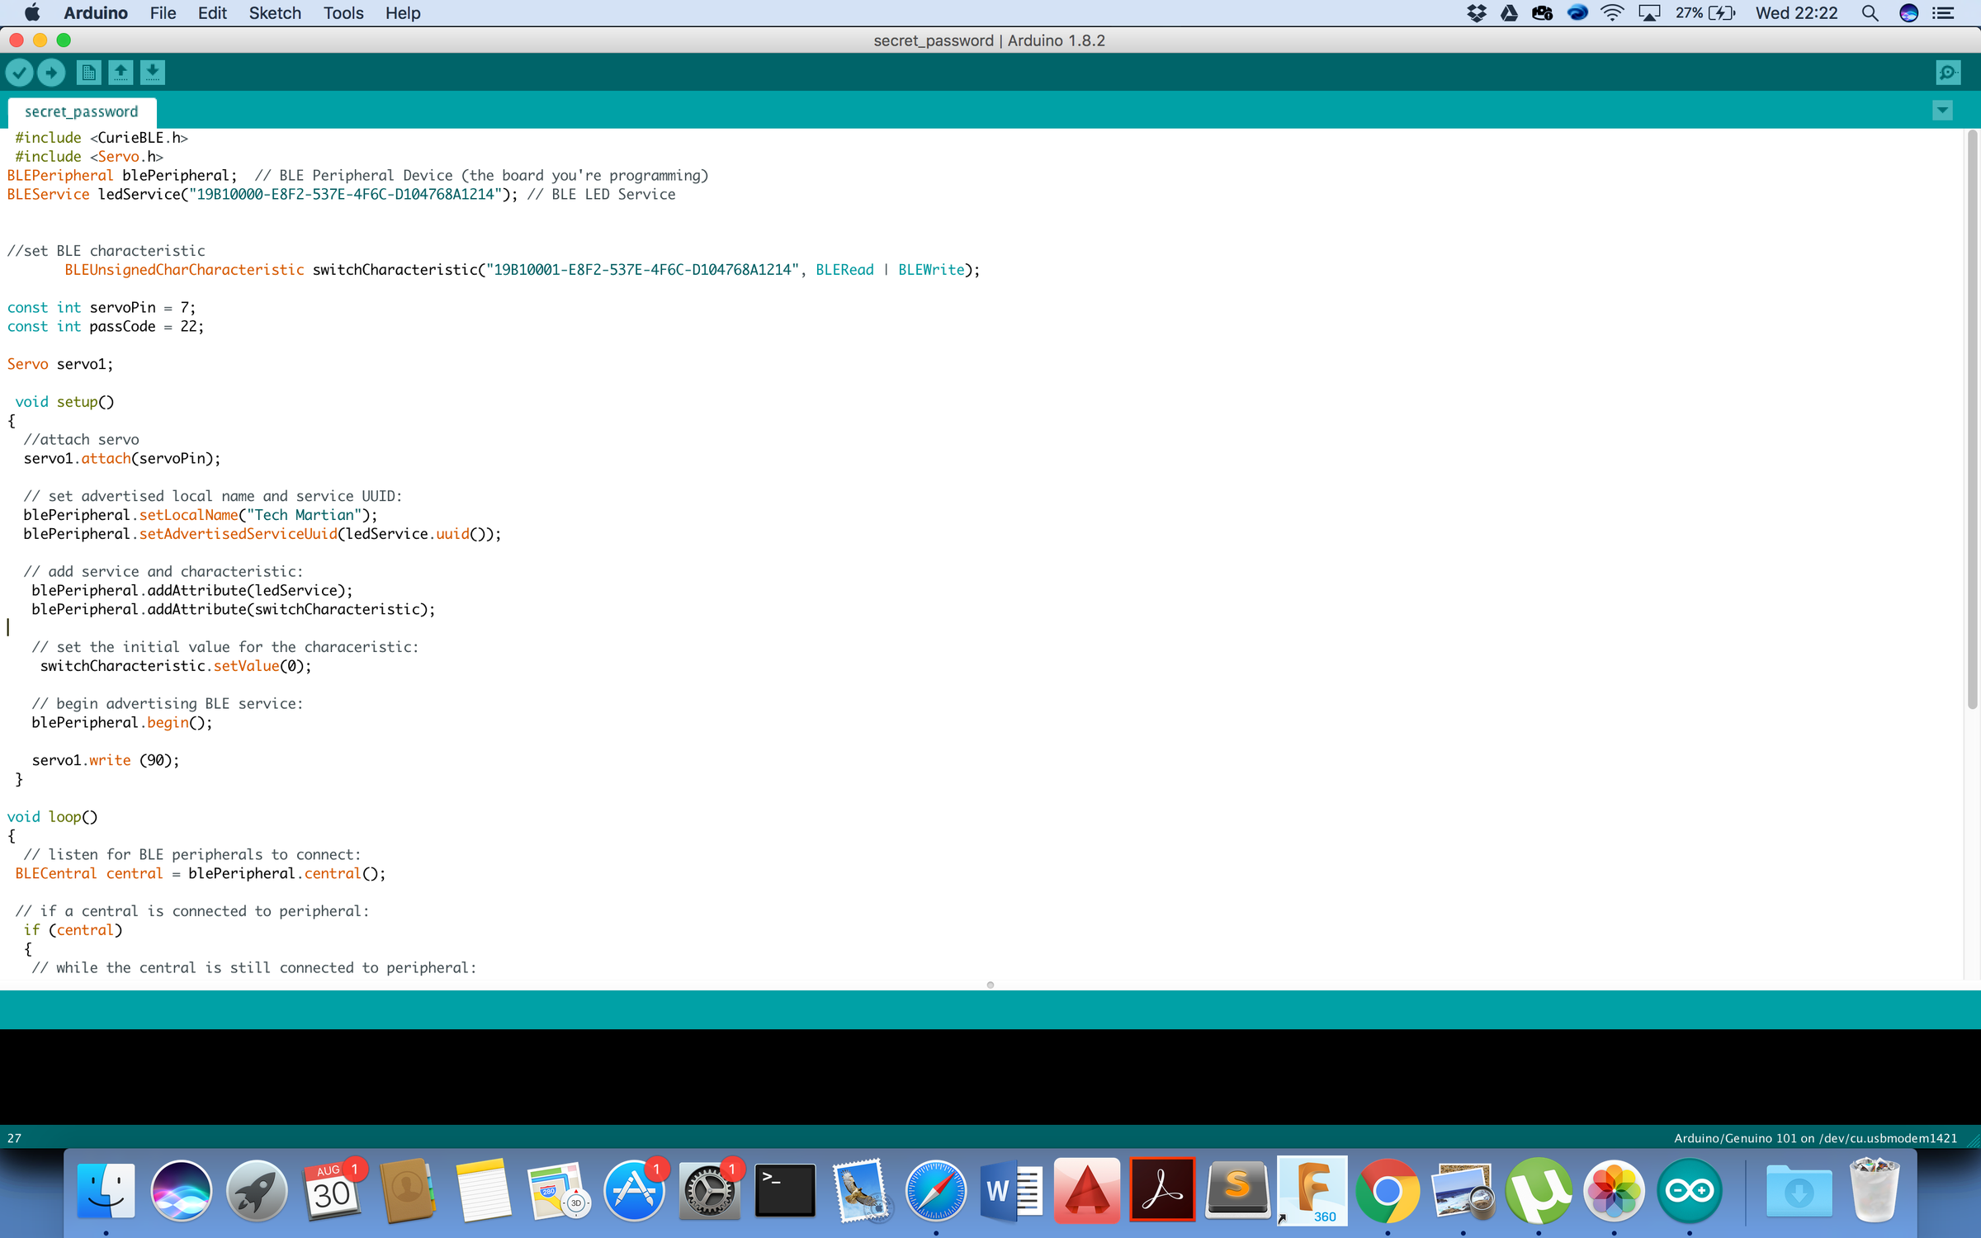Open Google Chrome from the dock
Viewport: 1981px width, 1238px height.
1388,1190
